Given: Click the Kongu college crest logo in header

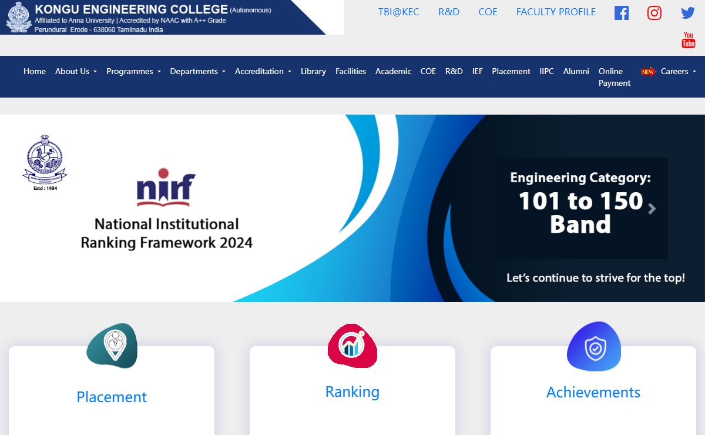Looking at the screenshot, I should tap(19, 17).
